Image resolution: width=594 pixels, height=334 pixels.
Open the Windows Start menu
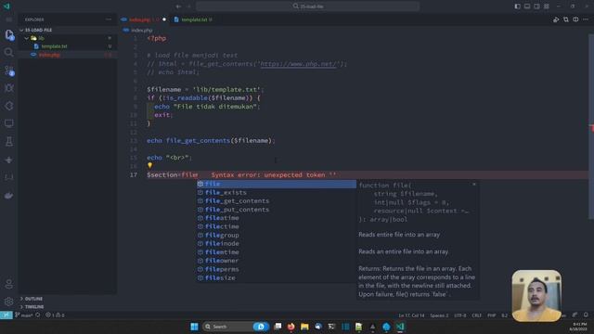(x=194, y=327)
